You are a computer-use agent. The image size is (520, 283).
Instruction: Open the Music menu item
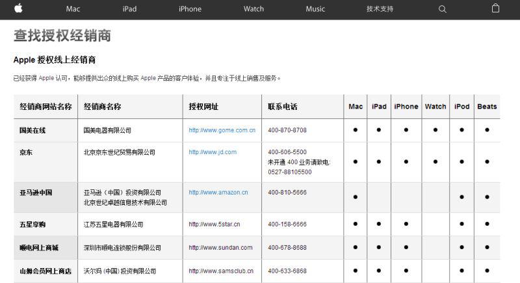(x=315, y=9)
